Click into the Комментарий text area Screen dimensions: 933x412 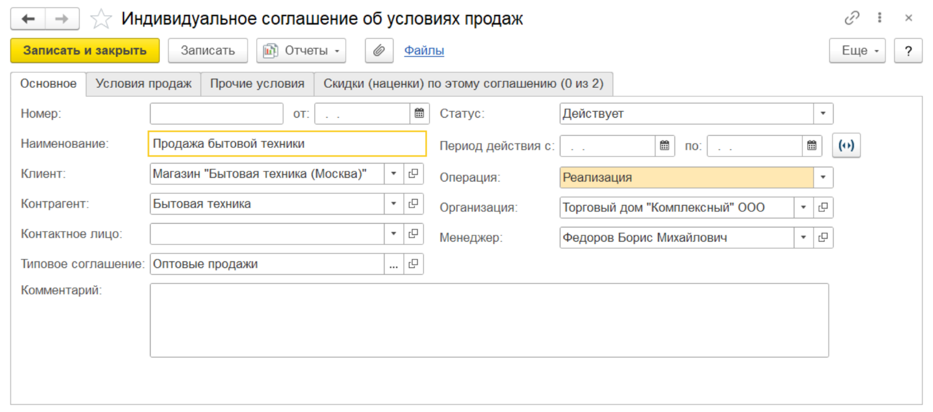pyautogui.click(x=488, y=320)
